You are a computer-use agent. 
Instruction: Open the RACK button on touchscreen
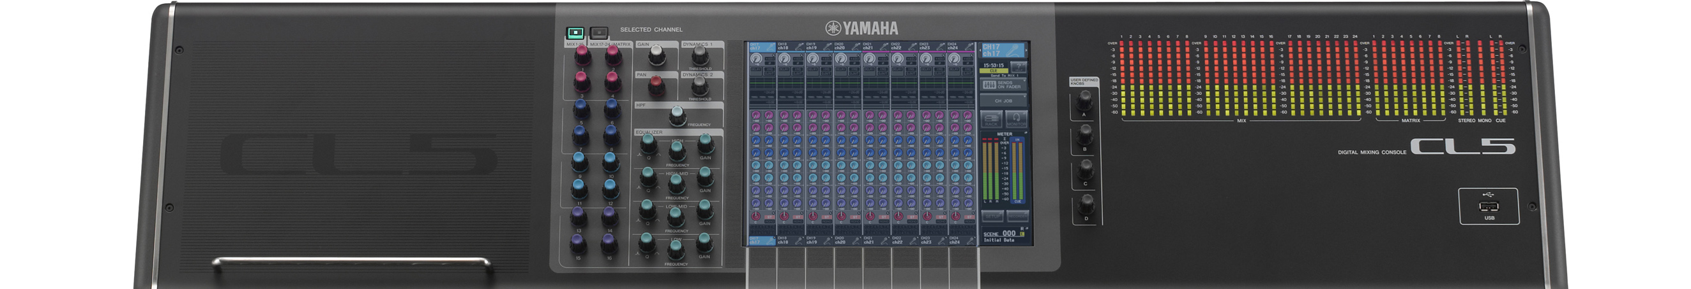coord(991,120)
